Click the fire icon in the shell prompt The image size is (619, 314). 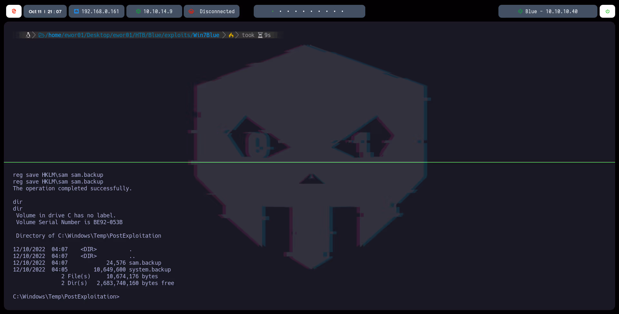click(231, 35)
